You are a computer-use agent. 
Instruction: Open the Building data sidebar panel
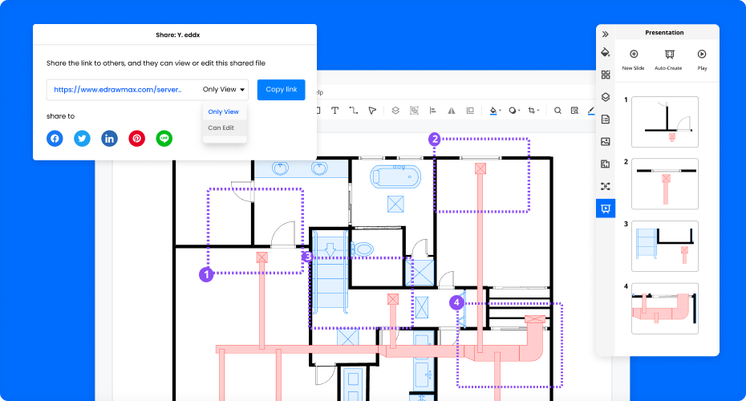pyautogui.click(x=605, y=164)
